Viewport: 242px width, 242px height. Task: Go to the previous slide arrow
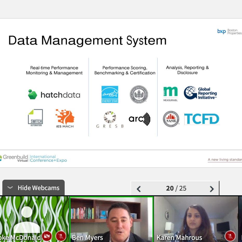point(139,189)
